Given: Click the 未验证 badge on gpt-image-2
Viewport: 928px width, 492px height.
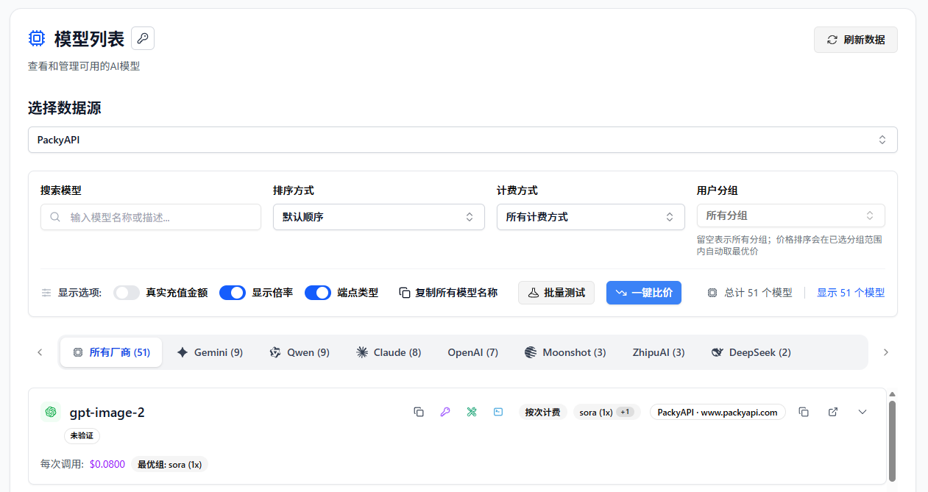Looking at the screenshot, I should pyautogui.click(x=82, y=435).
